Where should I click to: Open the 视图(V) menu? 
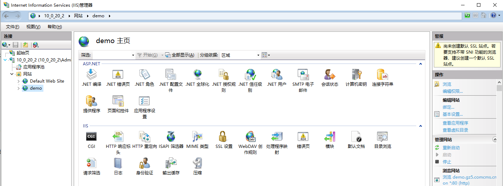[x=33, y=27]
